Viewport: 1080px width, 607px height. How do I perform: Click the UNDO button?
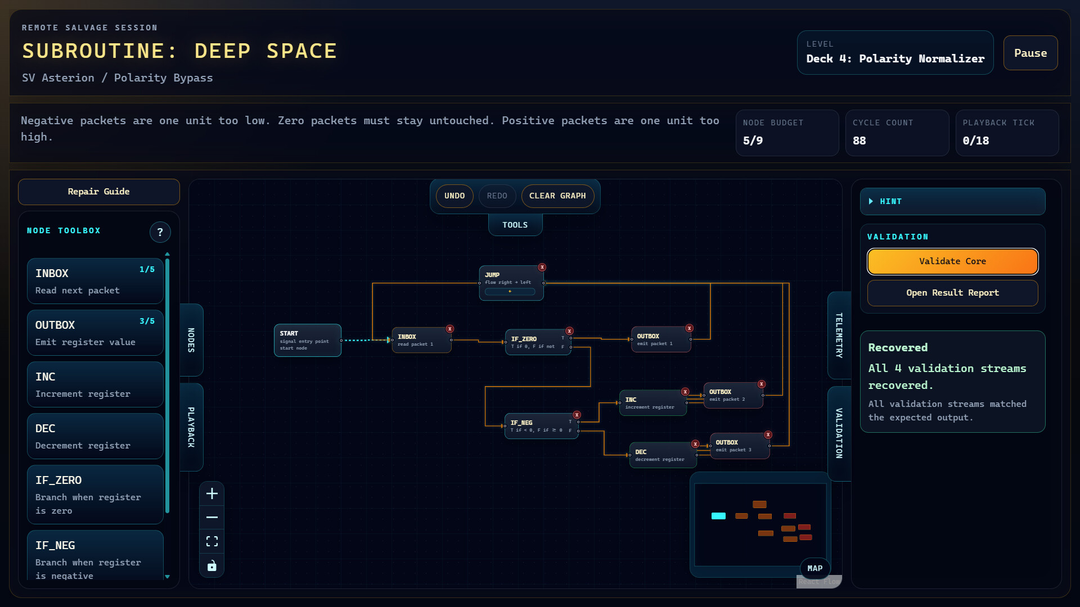point(454,196)
